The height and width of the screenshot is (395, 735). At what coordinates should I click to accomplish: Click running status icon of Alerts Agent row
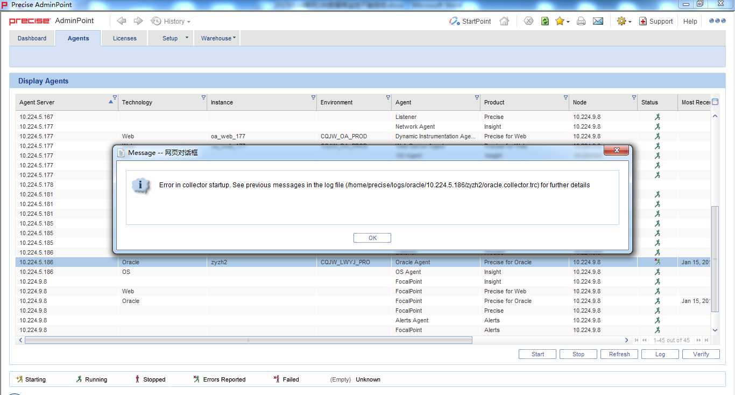[657, 320]
